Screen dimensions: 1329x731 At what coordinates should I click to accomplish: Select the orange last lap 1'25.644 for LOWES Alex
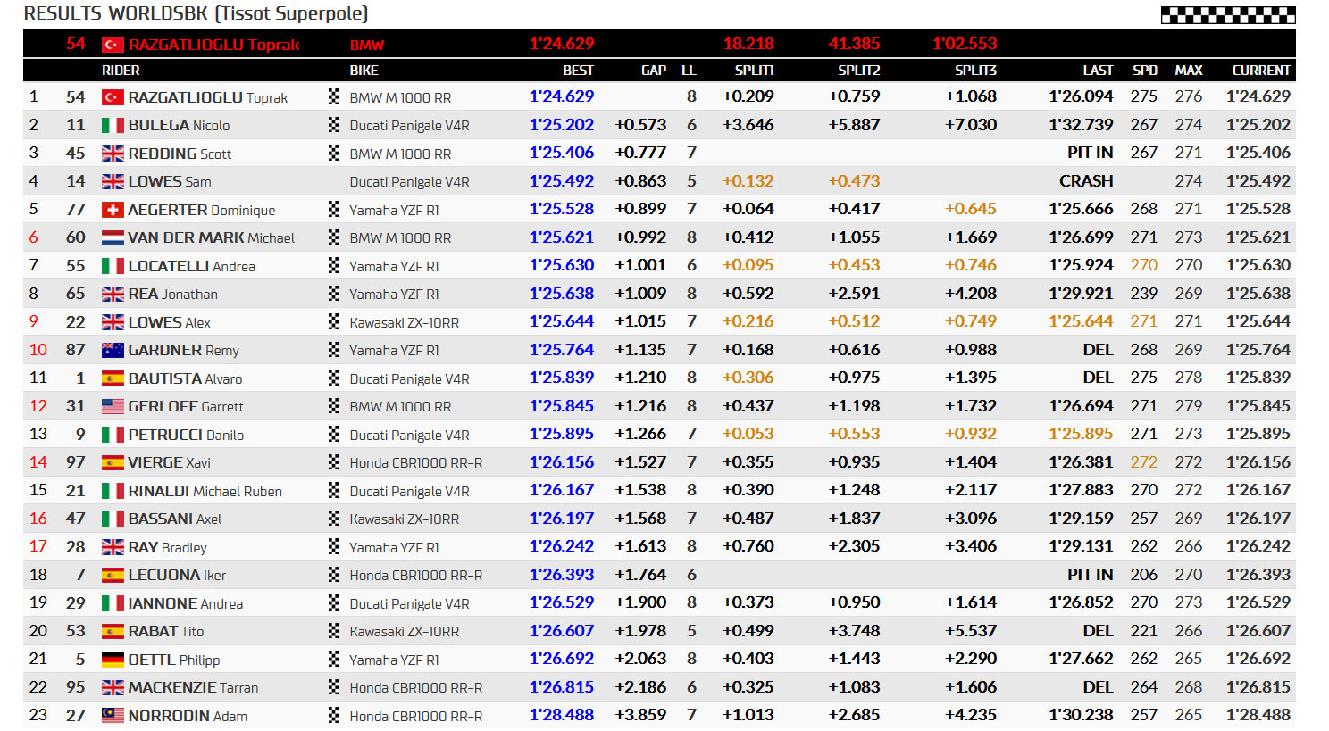click(x=1081, y=321)
